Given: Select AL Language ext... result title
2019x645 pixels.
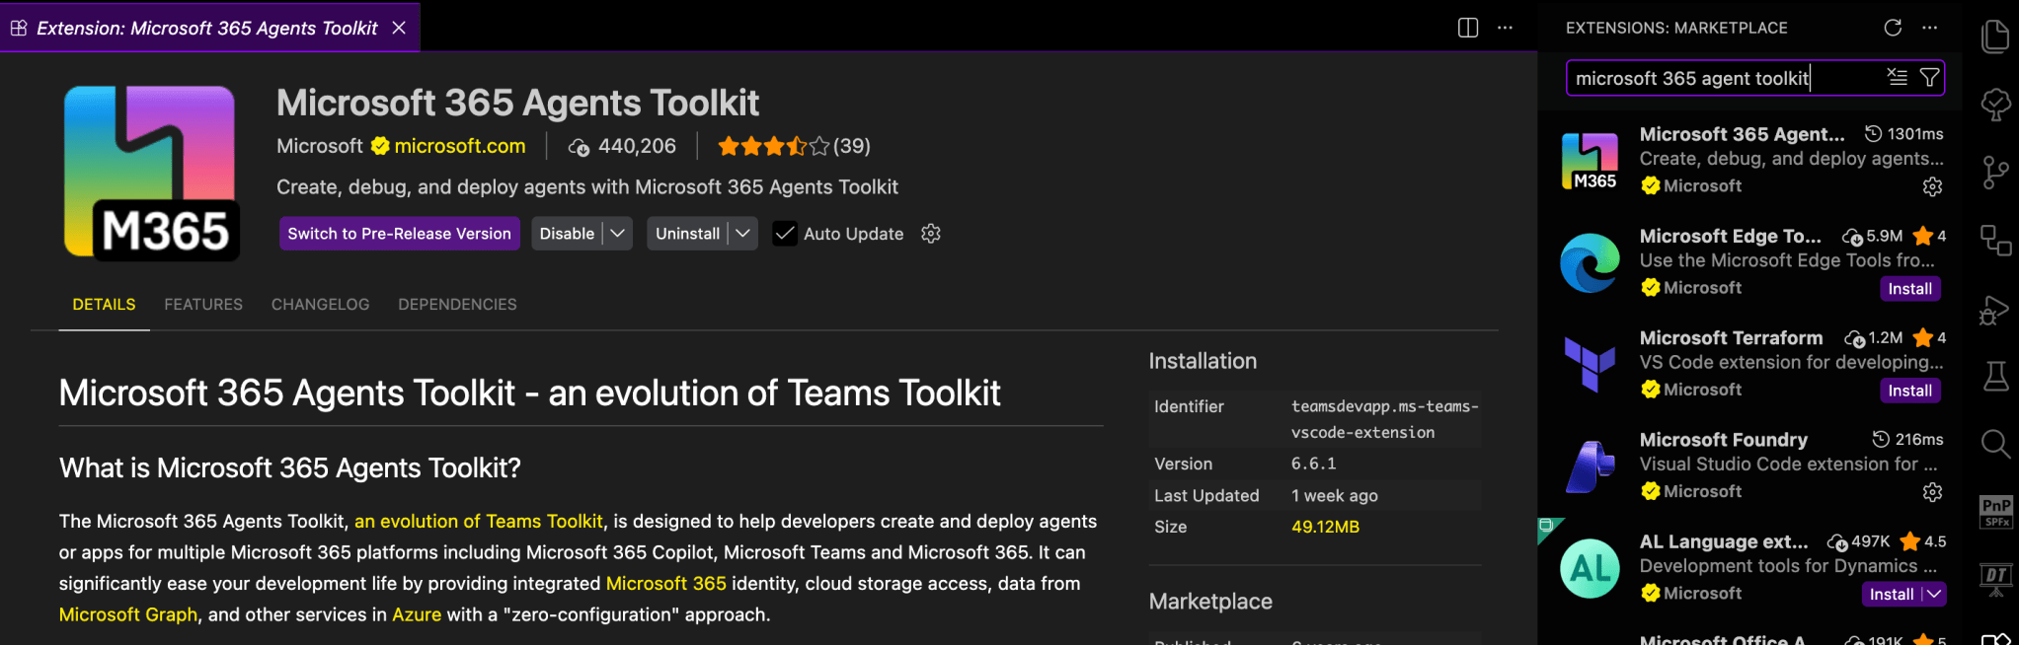Looking at the screenshot, I should [1724, 542].
